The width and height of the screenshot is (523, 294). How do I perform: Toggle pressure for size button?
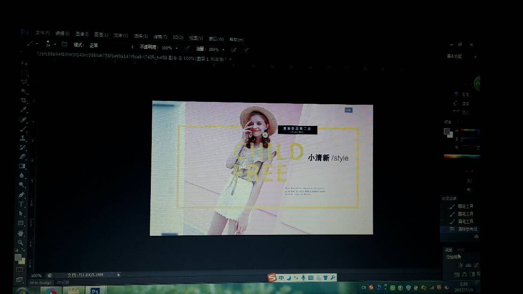click(246, 50)
